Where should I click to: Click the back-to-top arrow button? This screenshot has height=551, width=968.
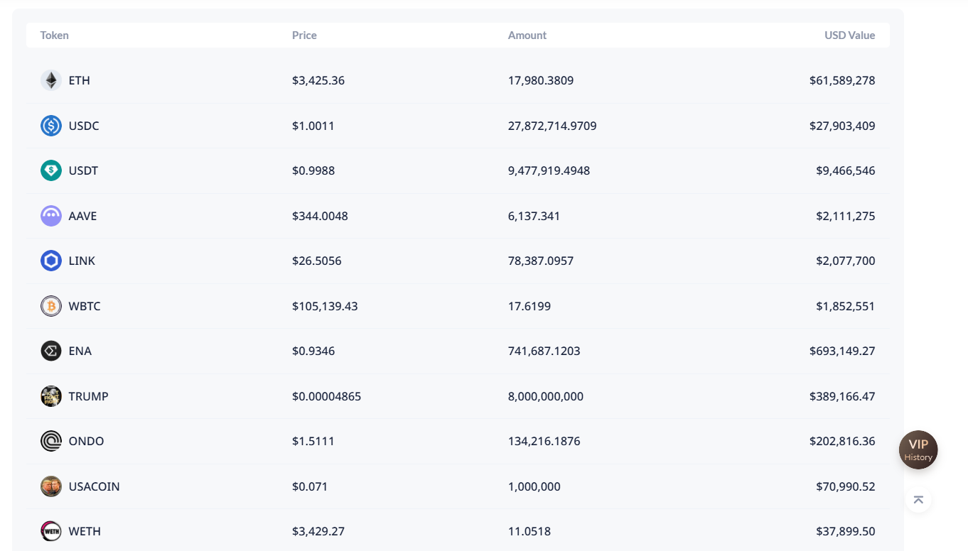tap(918, 500)
